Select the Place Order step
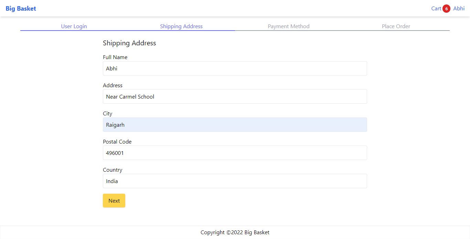 click(396, 26)
